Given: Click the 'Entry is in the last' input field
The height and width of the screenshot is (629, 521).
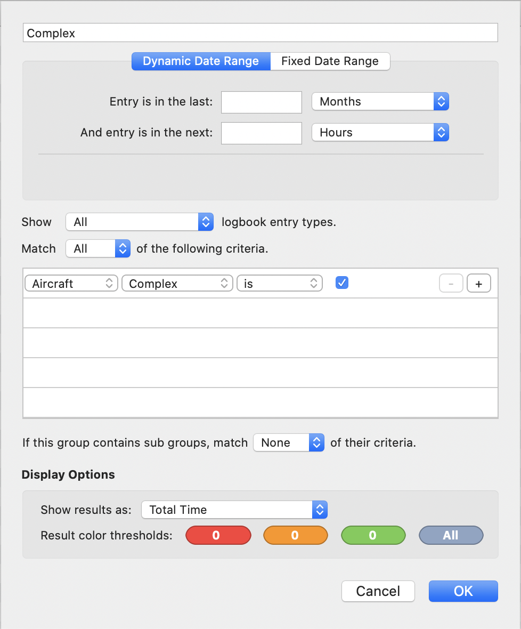Looking at the screenshot, I should [x=262, y=102].
